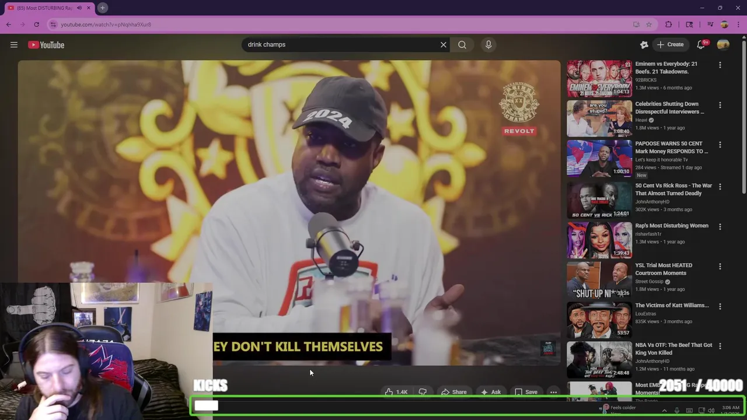Click 'LouExtras' channel name
747x420 pixels.
click(645, 314)
